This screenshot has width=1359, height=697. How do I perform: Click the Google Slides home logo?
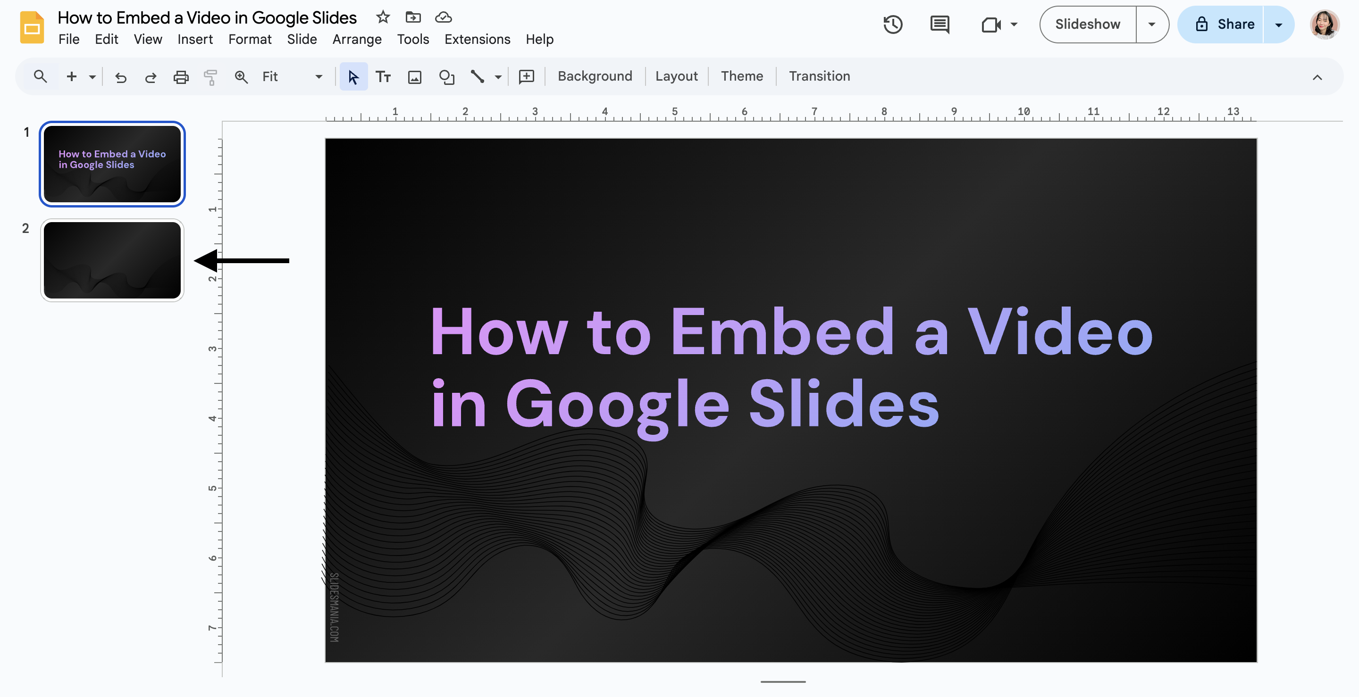[32, 27]
